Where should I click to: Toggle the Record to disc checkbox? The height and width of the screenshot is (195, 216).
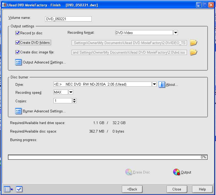point(17,33)
